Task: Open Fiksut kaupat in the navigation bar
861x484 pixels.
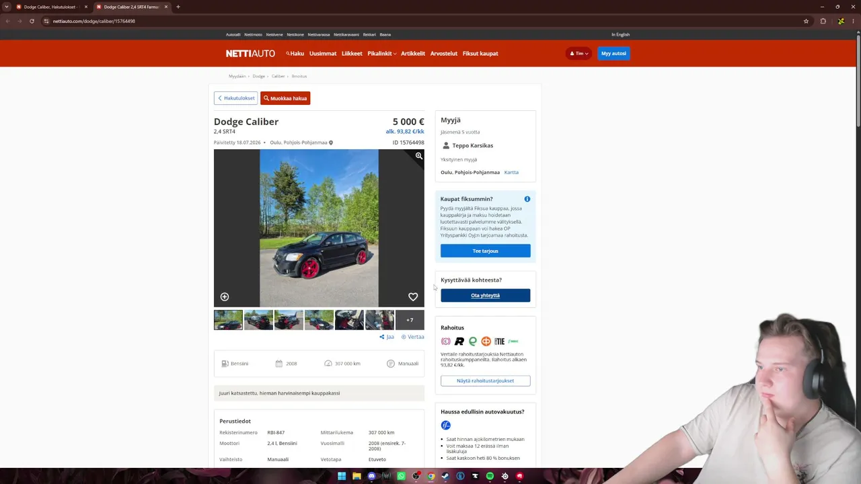Action: (480, 54)
